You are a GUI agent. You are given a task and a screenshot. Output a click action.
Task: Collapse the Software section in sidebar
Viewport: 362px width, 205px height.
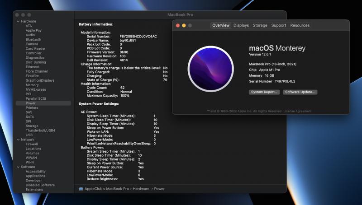18,167
